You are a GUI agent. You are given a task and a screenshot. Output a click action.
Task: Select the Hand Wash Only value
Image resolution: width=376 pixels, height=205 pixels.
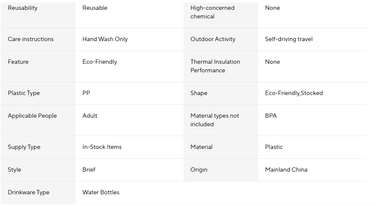click(105, 39)
